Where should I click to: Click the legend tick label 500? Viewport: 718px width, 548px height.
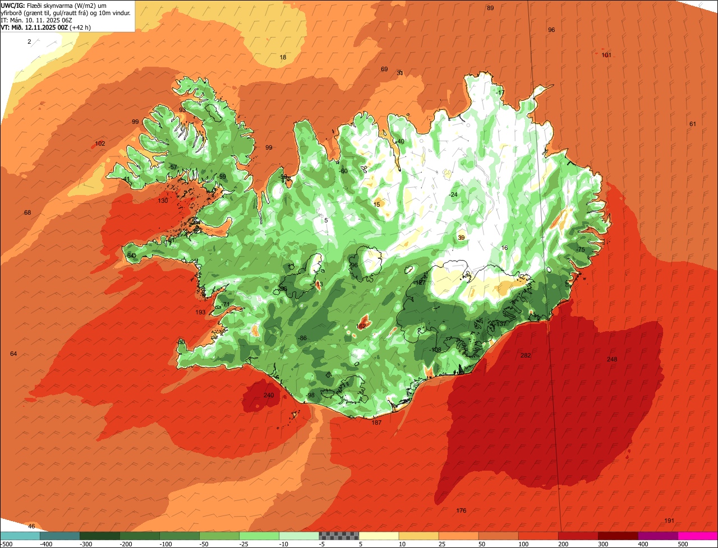point(683,544)
